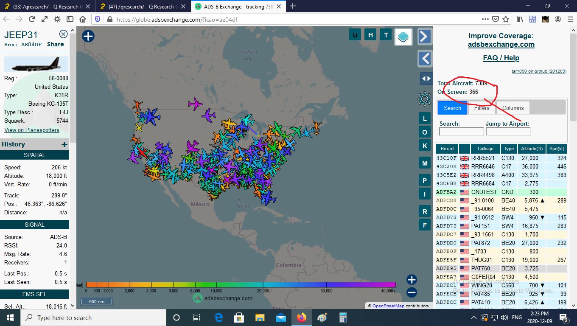577x326 pixels.
Task: Select the GNDTEST aircraft row
Action: (x=501, y=192)
